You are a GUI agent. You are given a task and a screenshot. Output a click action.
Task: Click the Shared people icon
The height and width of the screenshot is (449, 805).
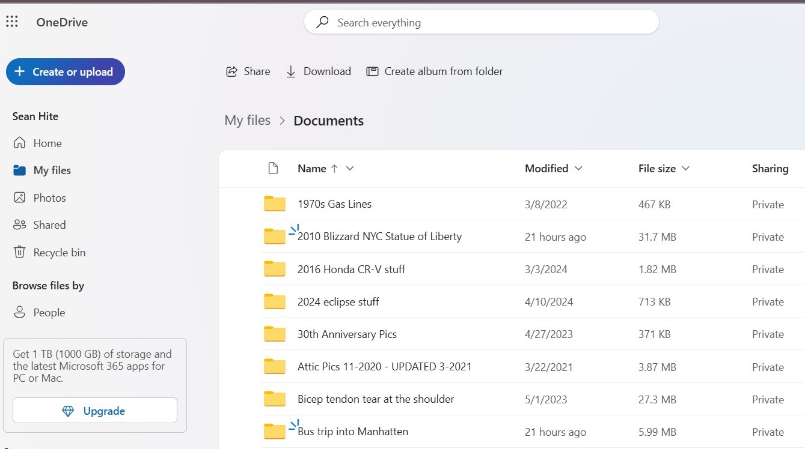pyautogui.click(x=20, y=225)
